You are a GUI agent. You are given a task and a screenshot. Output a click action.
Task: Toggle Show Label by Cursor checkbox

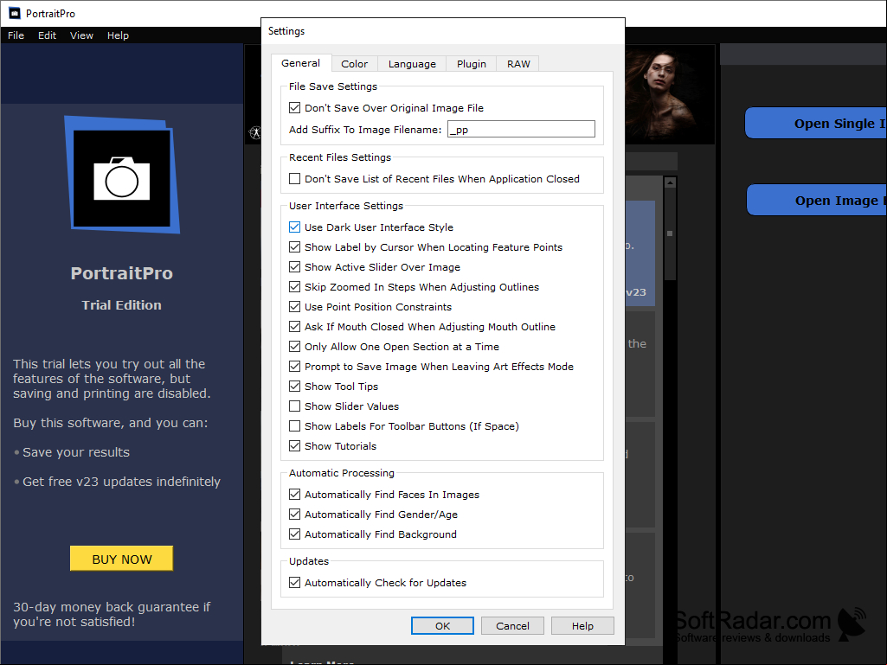(295, 246)
